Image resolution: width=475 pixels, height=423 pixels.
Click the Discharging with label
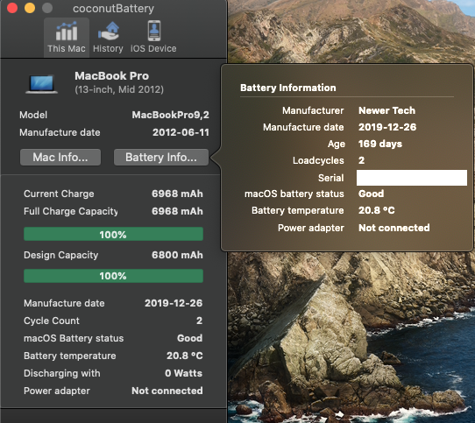[62, 373]
